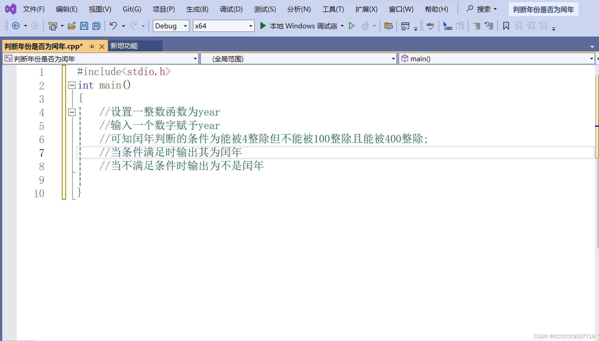Open the Debug configuration dropdown

pyautogui.click(x=171, y=26)
